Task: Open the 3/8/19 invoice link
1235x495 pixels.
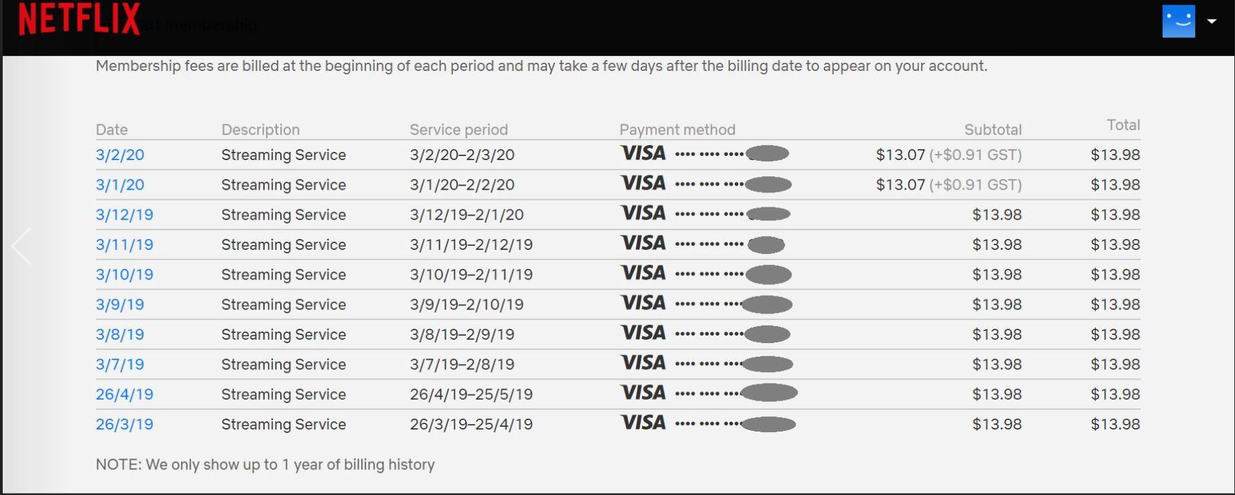Action: (120, 334)
